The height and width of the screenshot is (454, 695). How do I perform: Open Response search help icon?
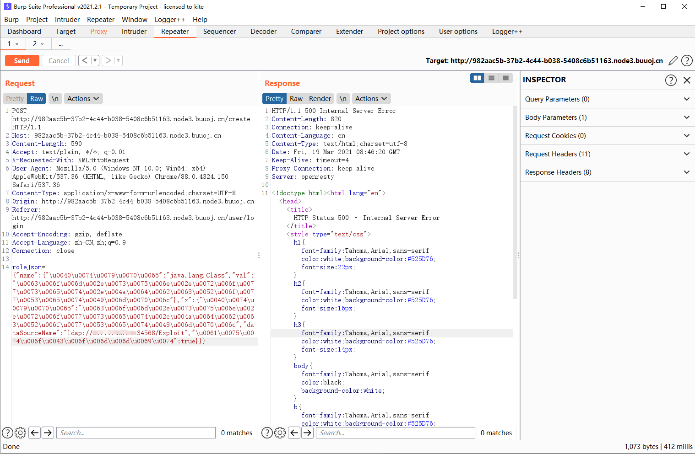[x=267, y=433]
